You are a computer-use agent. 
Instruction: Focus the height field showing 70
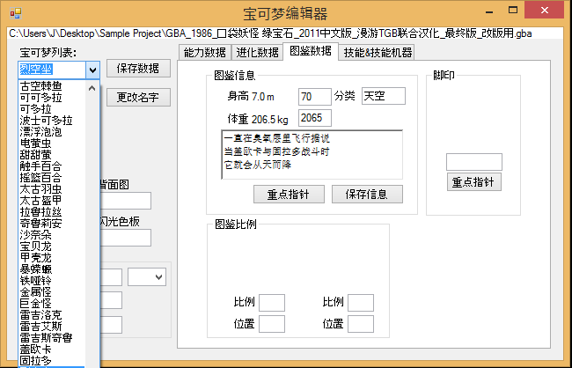pyautogui.click(x=314, y=96)
